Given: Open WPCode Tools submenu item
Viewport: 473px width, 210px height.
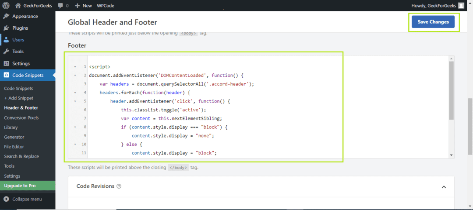Looking at the screenshot, I should (9, 166).
